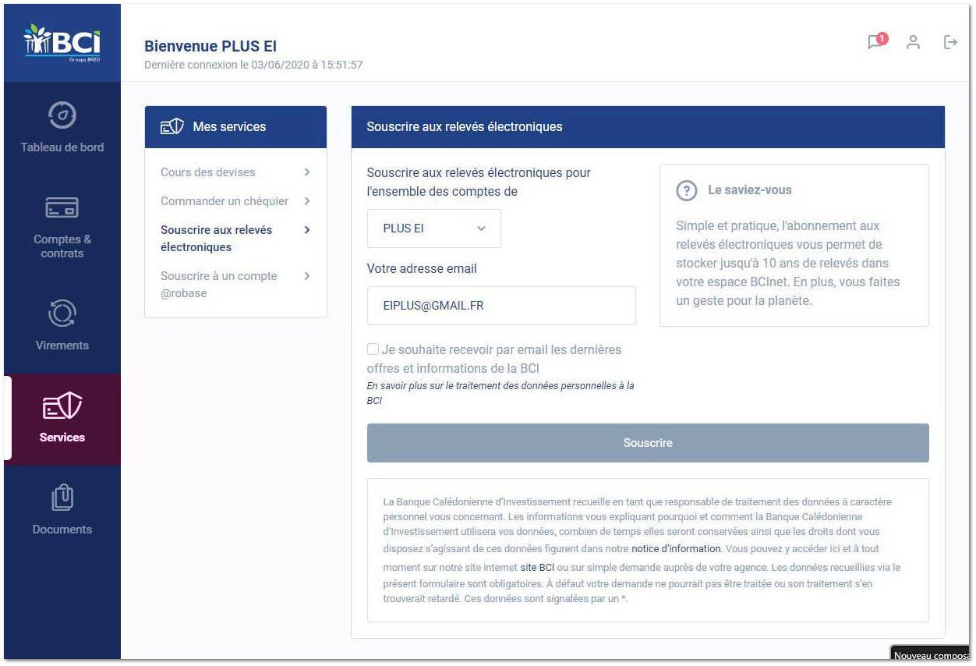The image size is (976, 666).
Task: Open the personal data processing info link
Action: (500, 393)
